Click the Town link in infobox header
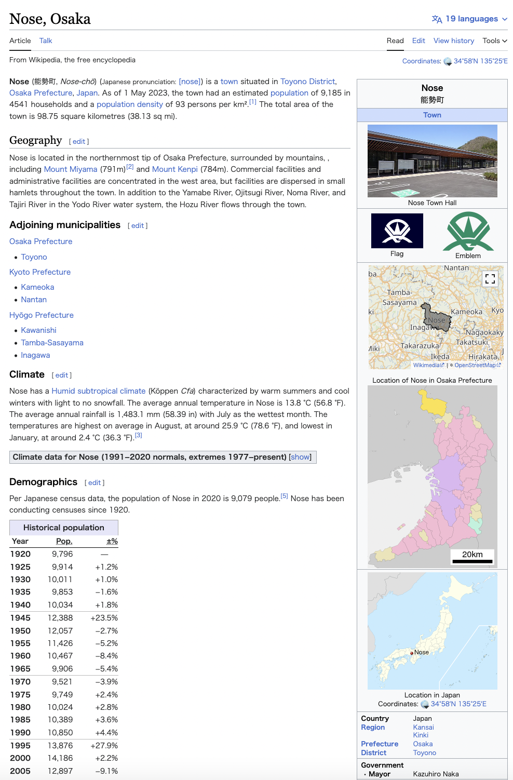Screen dimensions: 513x780 point(433,115)
